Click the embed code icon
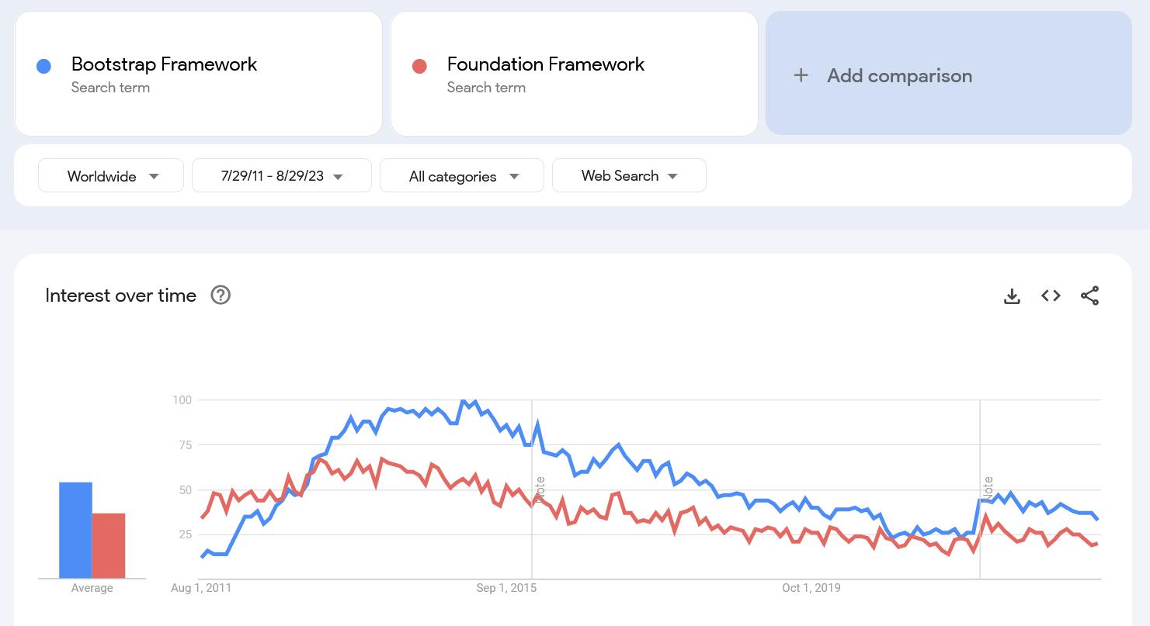This screenshot has height=626, width=1150. coord(1051,296)
